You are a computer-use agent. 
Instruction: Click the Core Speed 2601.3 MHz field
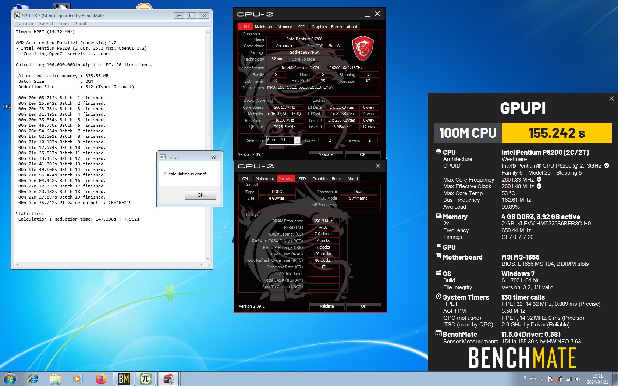[284, 107]
